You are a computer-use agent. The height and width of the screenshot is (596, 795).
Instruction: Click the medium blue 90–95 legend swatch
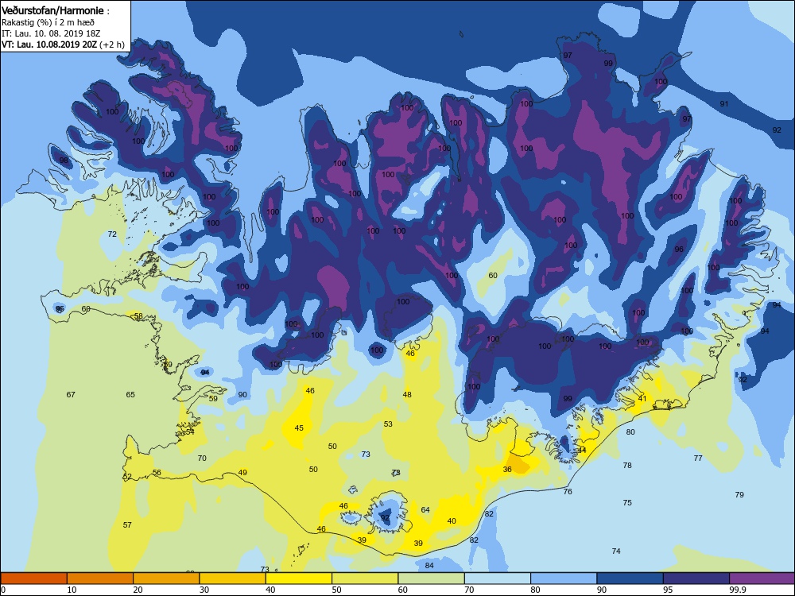click(x=630, y=579)
